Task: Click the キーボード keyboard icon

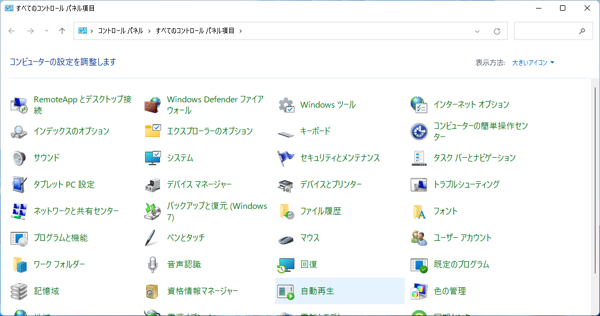Action: (286, 133)
